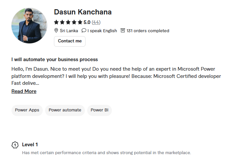The height and width of the screenshot is (164, 230).
Task: Click the orders completed archive icon
Action: 123,31
